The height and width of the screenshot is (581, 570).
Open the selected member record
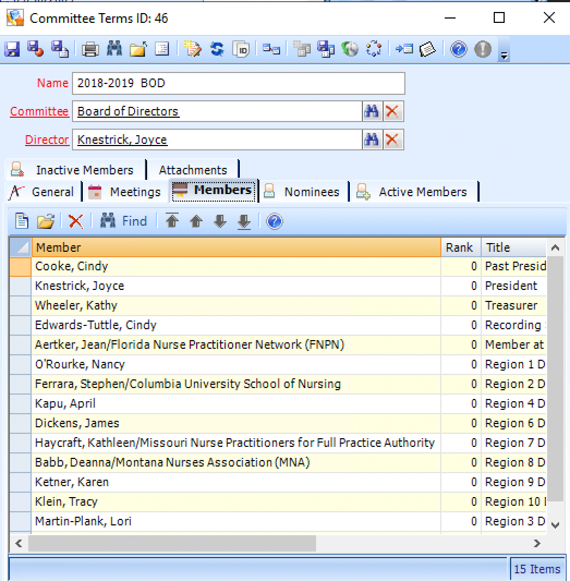click(x=45, y=221)
